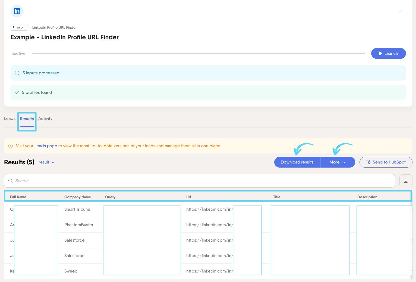Launch the Phantom
This screenshot has width=416, height=282.
coord(388,53)
